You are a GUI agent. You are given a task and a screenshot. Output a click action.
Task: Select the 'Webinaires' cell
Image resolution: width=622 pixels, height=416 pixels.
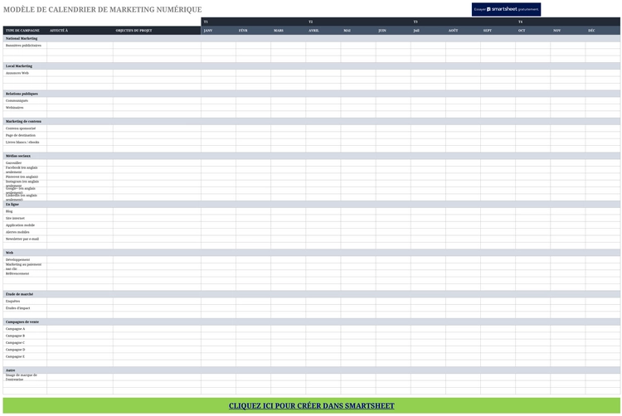pos(25,108)
